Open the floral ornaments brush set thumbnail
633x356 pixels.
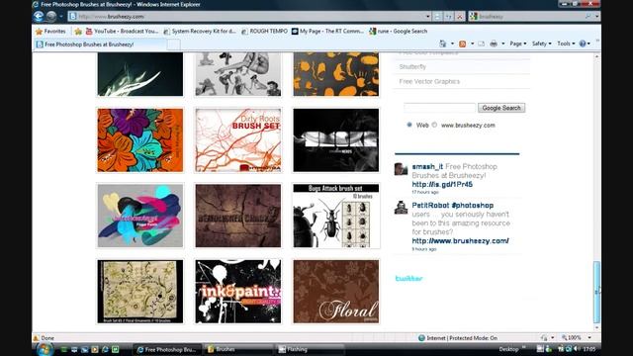click(140, 291)
